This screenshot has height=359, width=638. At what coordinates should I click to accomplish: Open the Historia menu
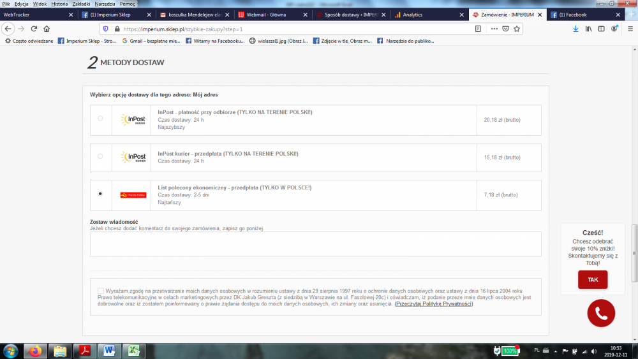59,4
